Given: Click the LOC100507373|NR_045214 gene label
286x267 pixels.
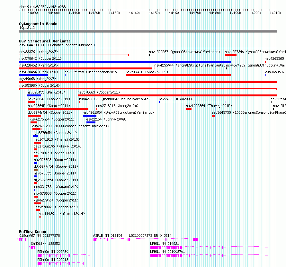Looking at the screenshot, I should pos(150,236).
